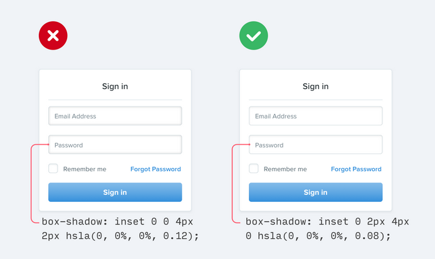Open Forgot Password link in the red X form
The image size is (435, 259).
coord(155,169)
